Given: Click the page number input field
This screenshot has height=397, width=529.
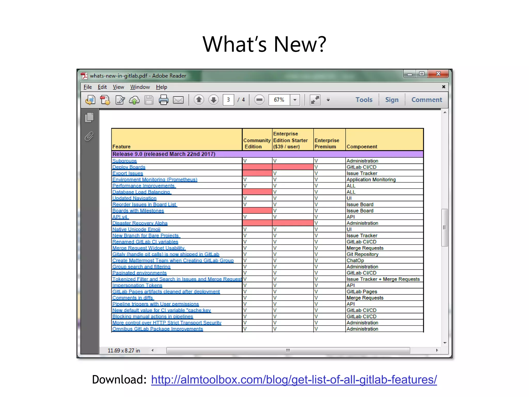Looking at the screenshot, I should point(228,100).
